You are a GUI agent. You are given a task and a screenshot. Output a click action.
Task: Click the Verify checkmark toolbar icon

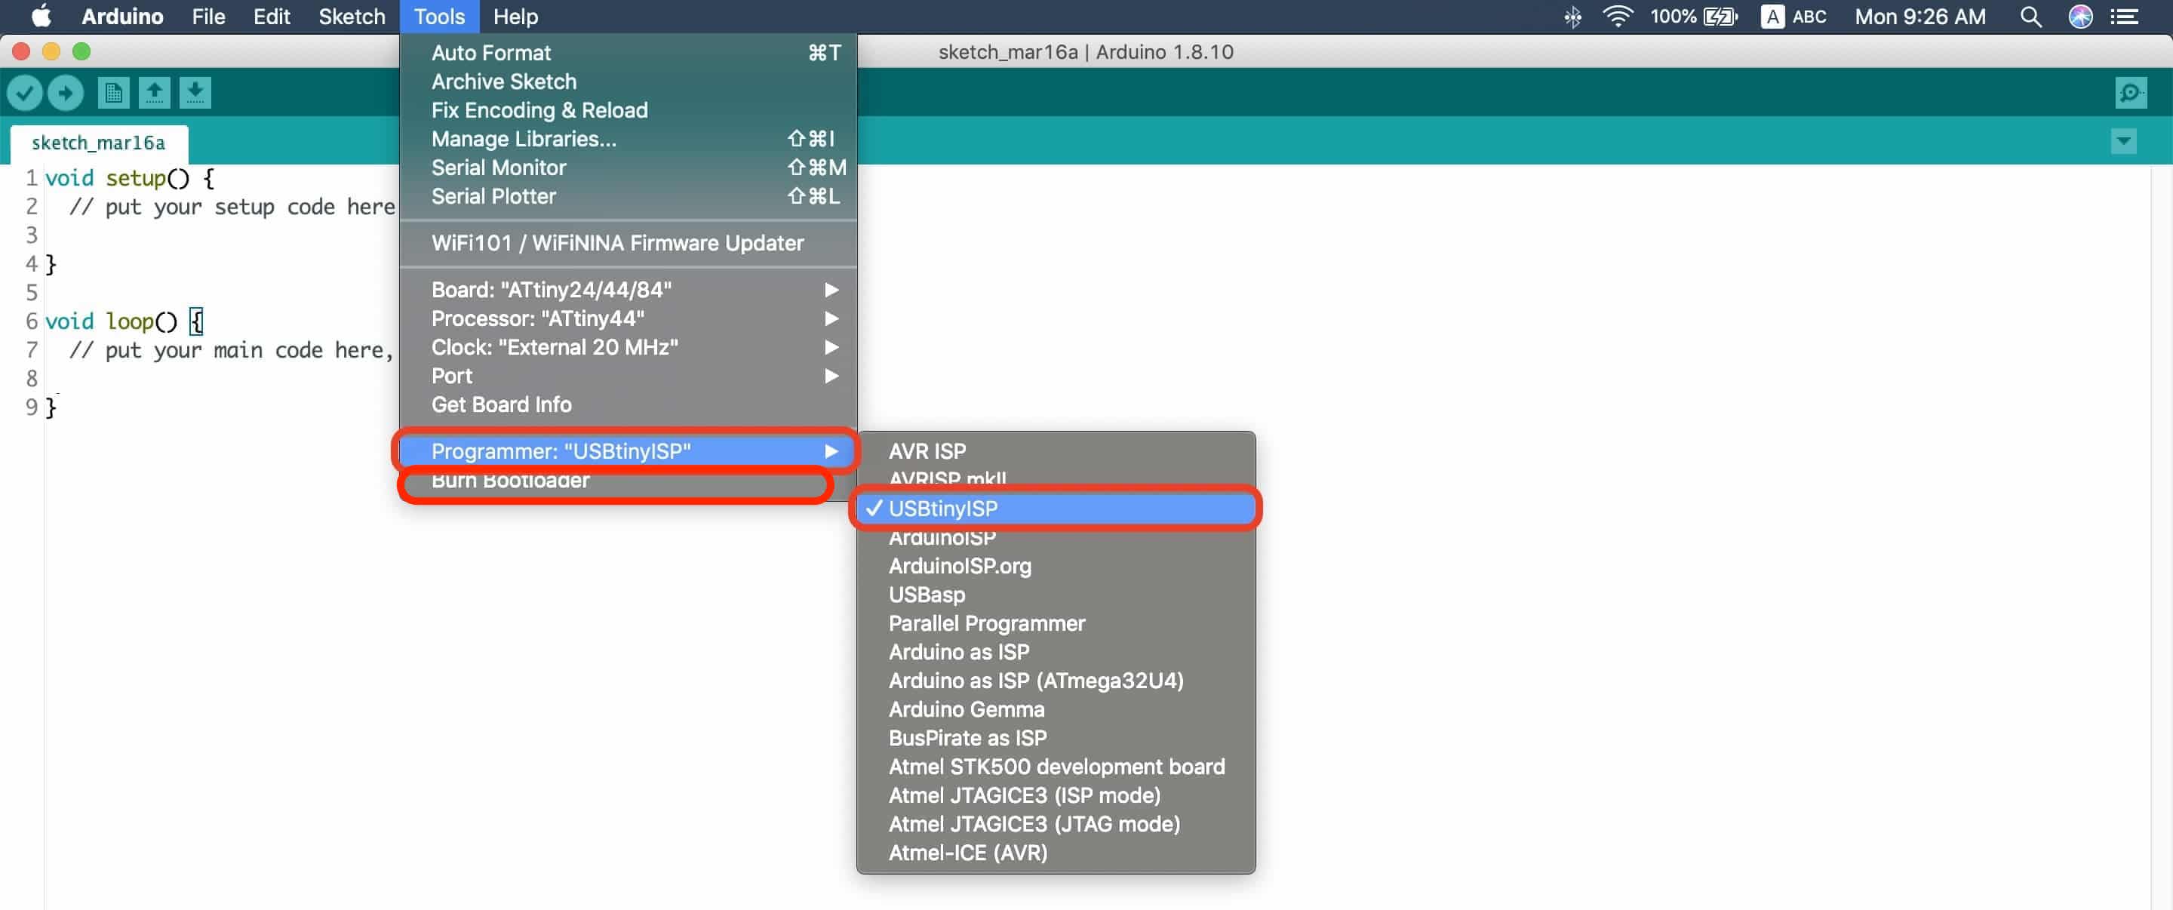point(26,93)
